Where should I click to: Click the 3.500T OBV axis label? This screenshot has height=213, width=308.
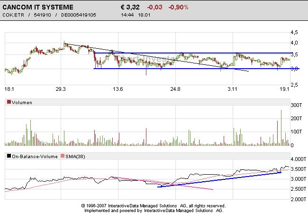pyautogui.click(x=299, y=169)
